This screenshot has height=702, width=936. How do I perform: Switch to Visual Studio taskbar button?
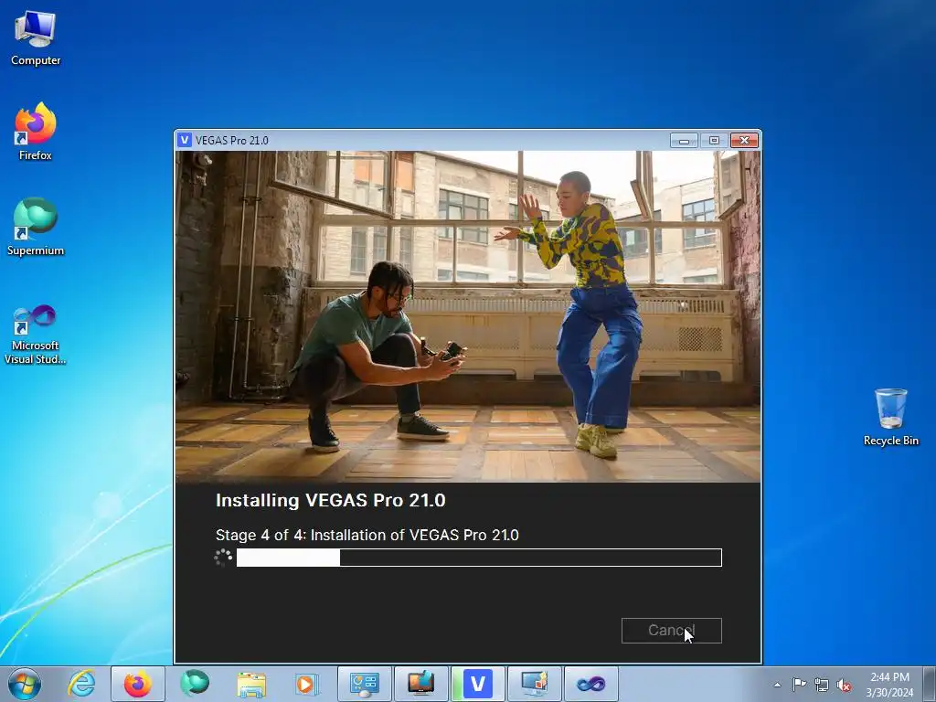click(x=591, y=684)
